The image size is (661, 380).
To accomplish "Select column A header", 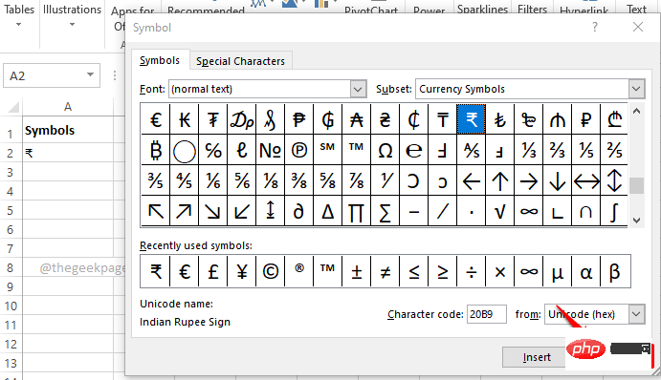I will coord(68,107).
